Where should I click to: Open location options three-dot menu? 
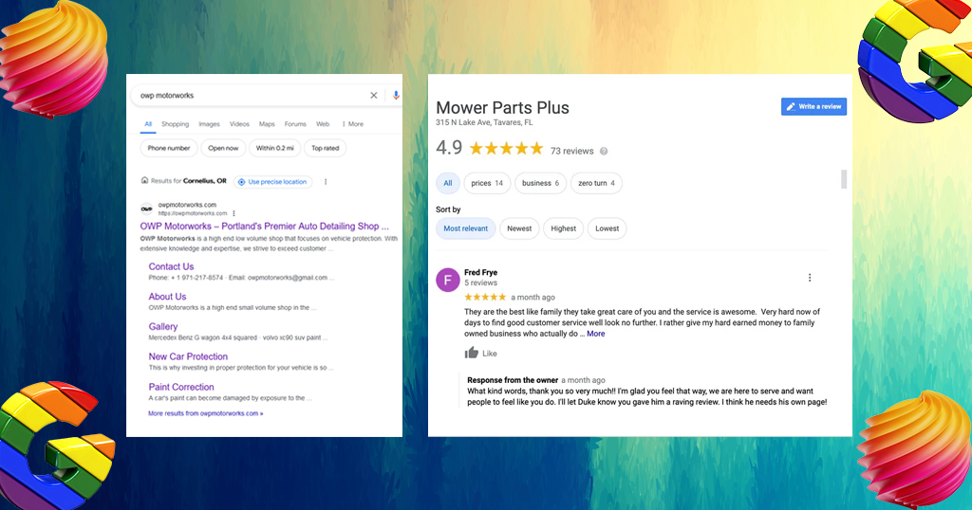click(x=326, y=182)
